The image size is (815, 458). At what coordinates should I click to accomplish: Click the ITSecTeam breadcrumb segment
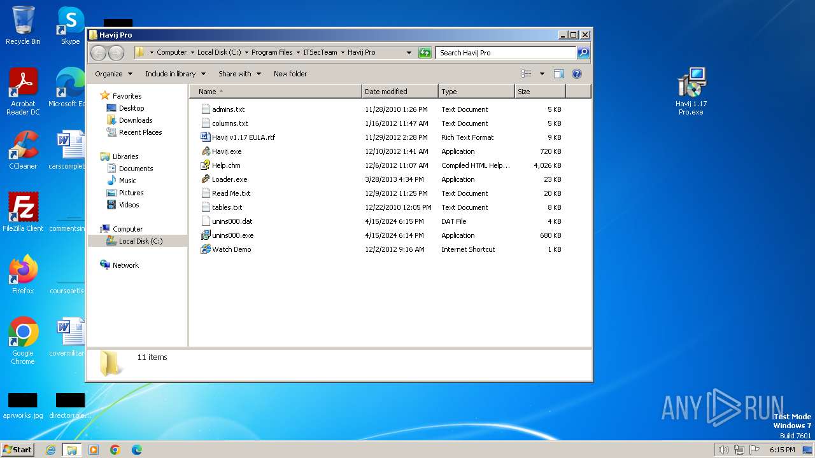320,53
